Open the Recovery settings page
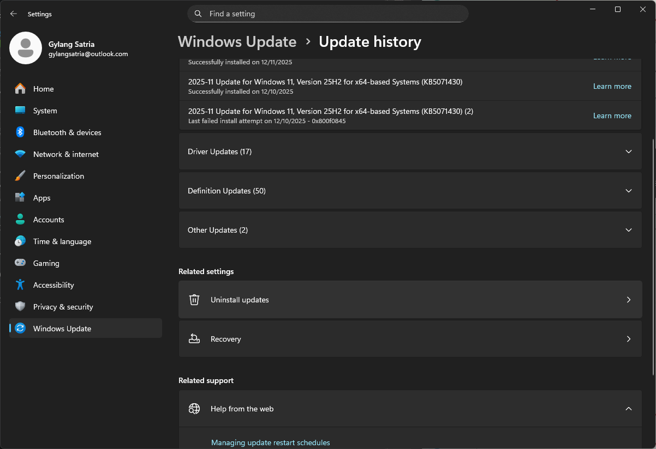Screen dimensions: 656x449 pyautogui.click(x=409, y=339)
